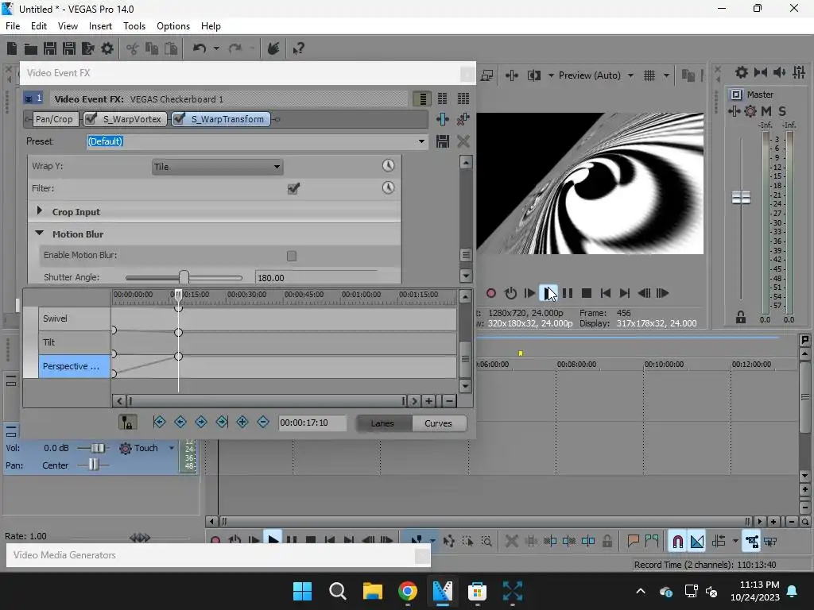Uncheck the Filter checkbox

pos(293,188)
